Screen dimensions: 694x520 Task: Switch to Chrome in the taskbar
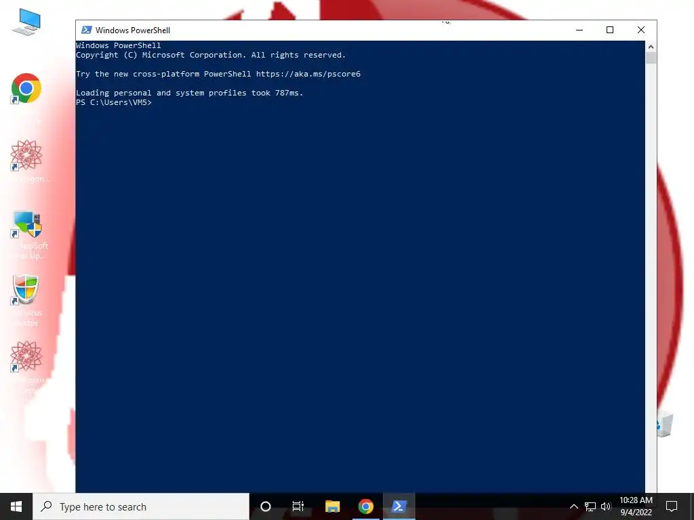365,506
